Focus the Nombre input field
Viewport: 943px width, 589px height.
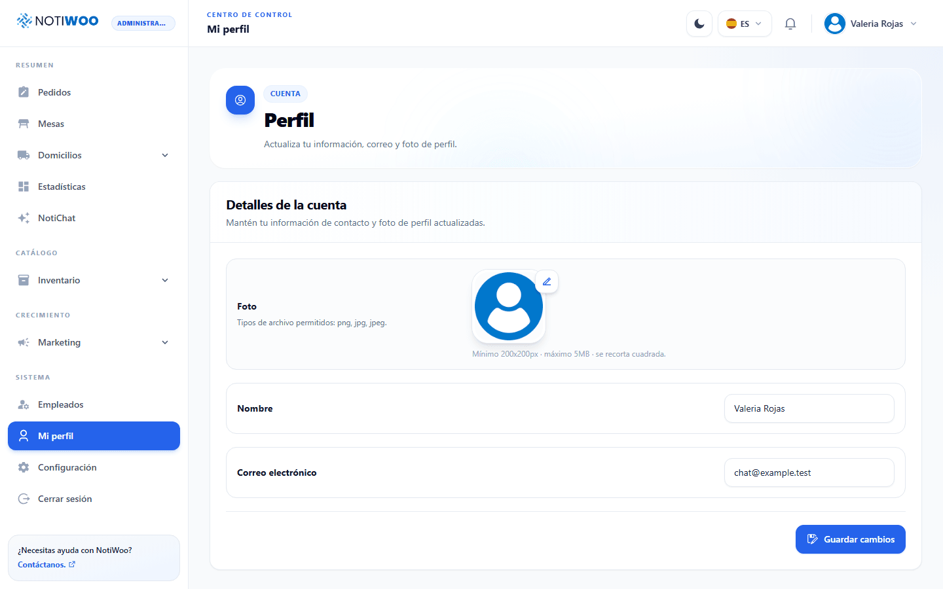pos(809,408)
